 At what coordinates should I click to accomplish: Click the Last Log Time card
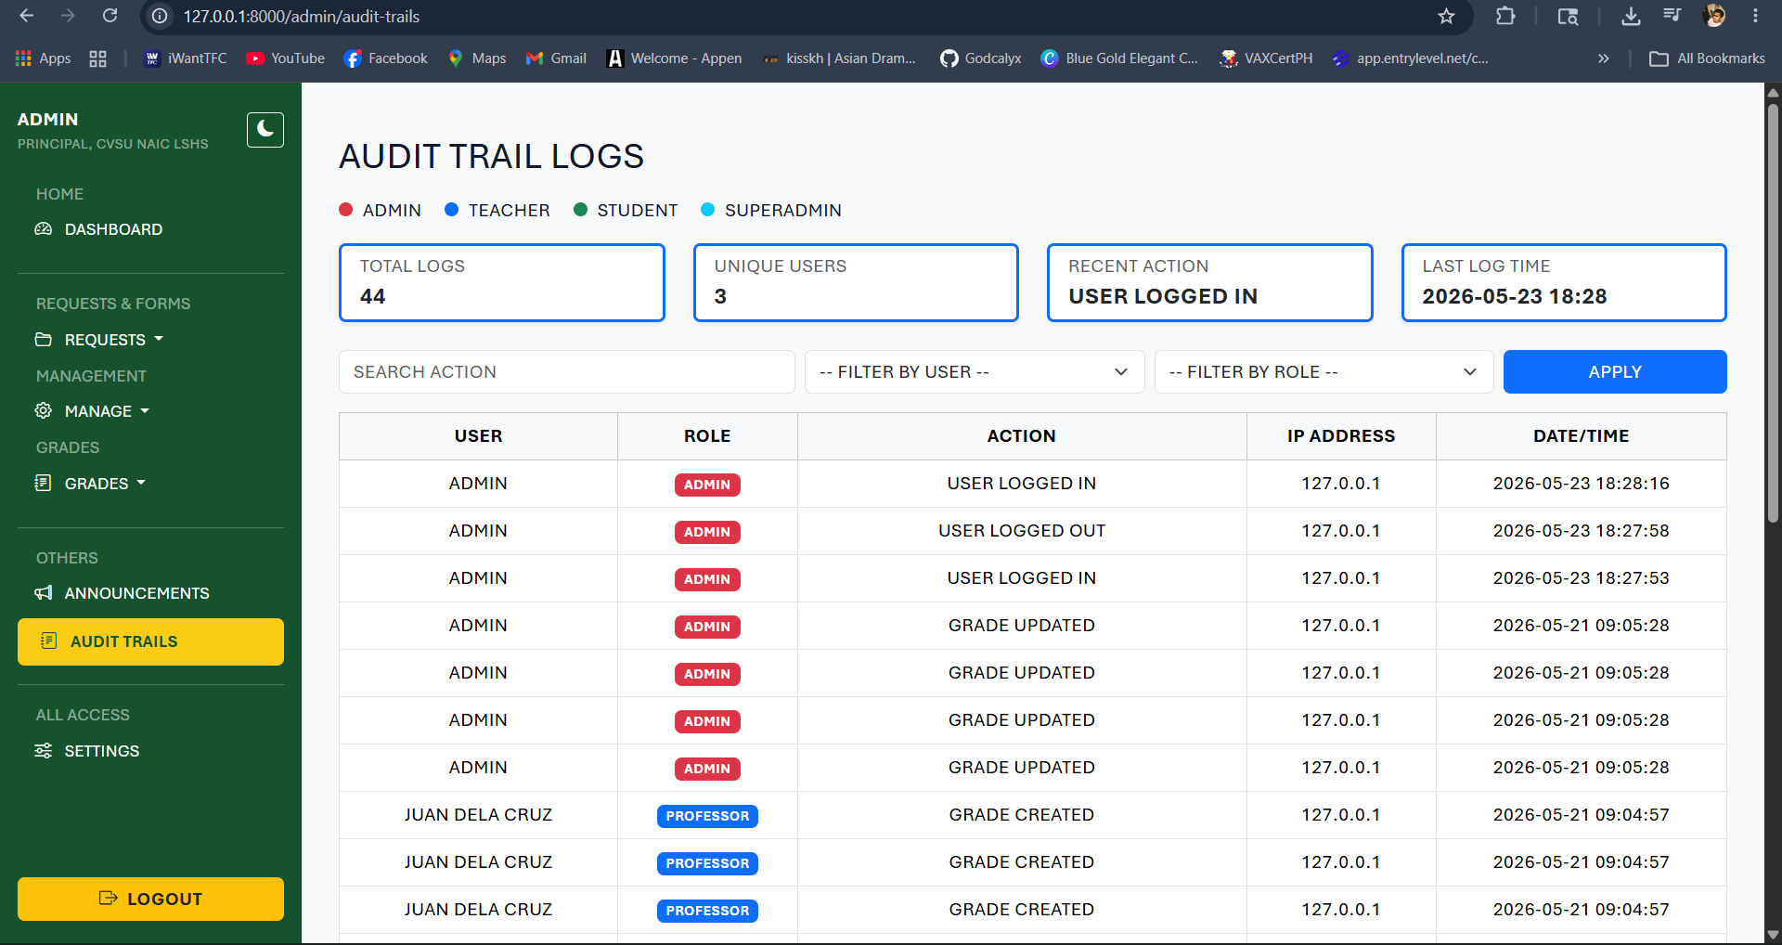pyautogui.click(x=1564, y=283)
